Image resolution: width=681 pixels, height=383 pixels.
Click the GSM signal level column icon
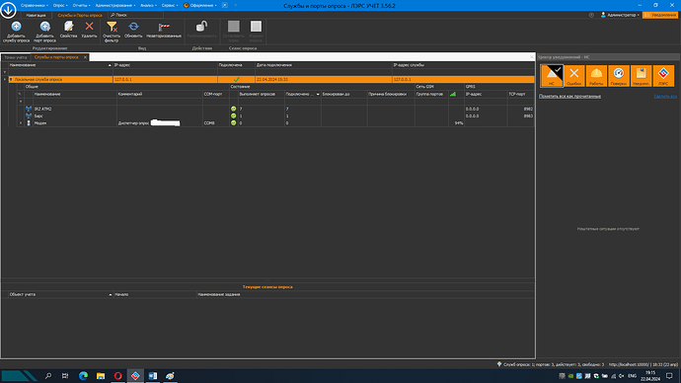tap(453, 94)
